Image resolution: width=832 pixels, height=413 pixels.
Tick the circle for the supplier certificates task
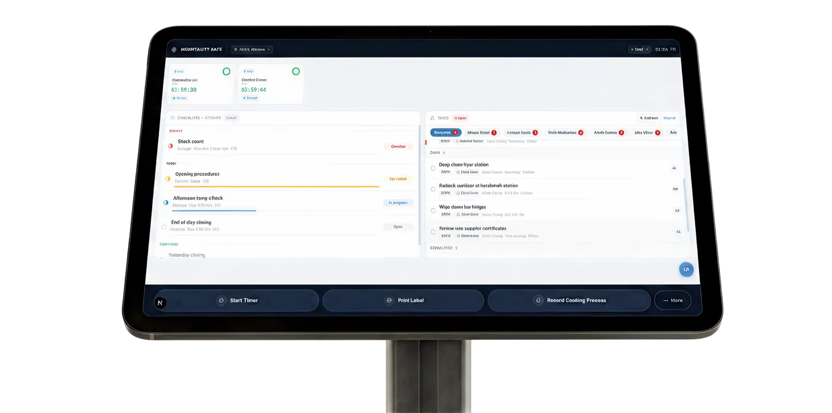(433, 232)
